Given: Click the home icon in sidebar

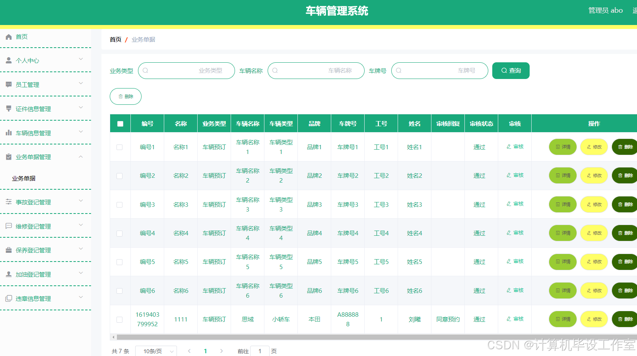Looking at the screenshot, I should pyautogui.click(x=9, y=37).
